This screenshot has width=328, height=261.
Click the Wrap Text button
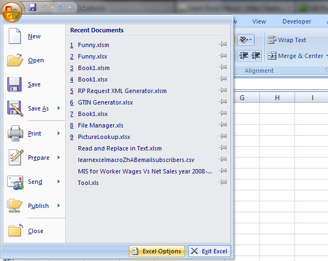tap(287, 40)
